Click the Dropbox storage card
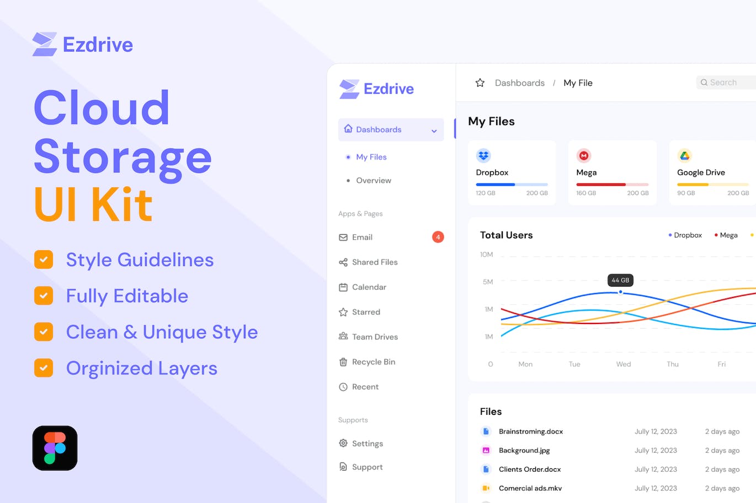Viewport: 756px width, 503px height. [512, 172]
